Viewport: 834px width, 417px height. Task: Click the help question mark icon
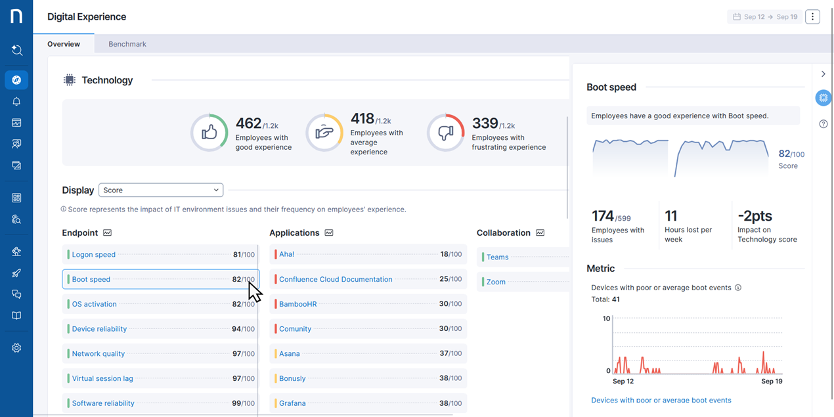823,124
